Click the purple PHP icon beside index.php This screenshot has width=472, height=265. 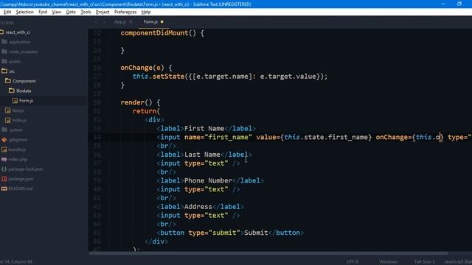pos(4,159)
